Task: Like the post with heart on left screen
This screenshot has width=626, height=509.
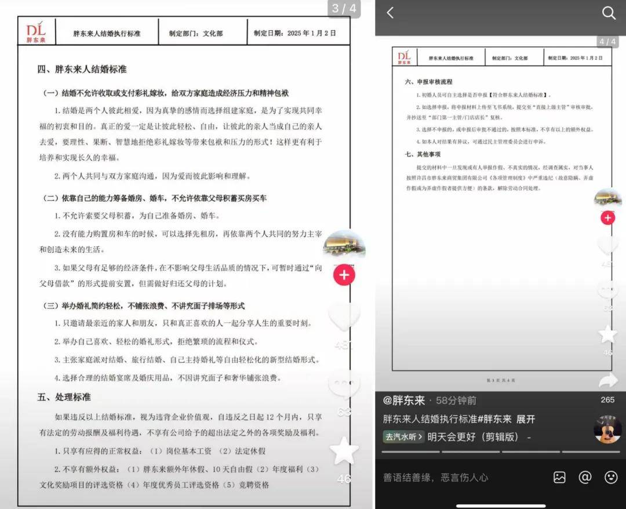Action: 344,317
